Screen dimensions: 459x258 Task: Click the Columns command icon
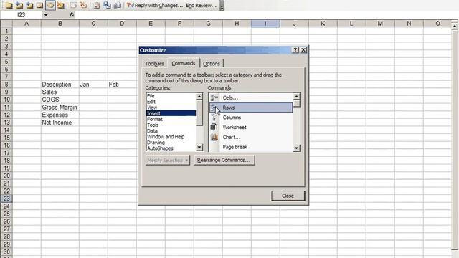click(x=214, y=118)
